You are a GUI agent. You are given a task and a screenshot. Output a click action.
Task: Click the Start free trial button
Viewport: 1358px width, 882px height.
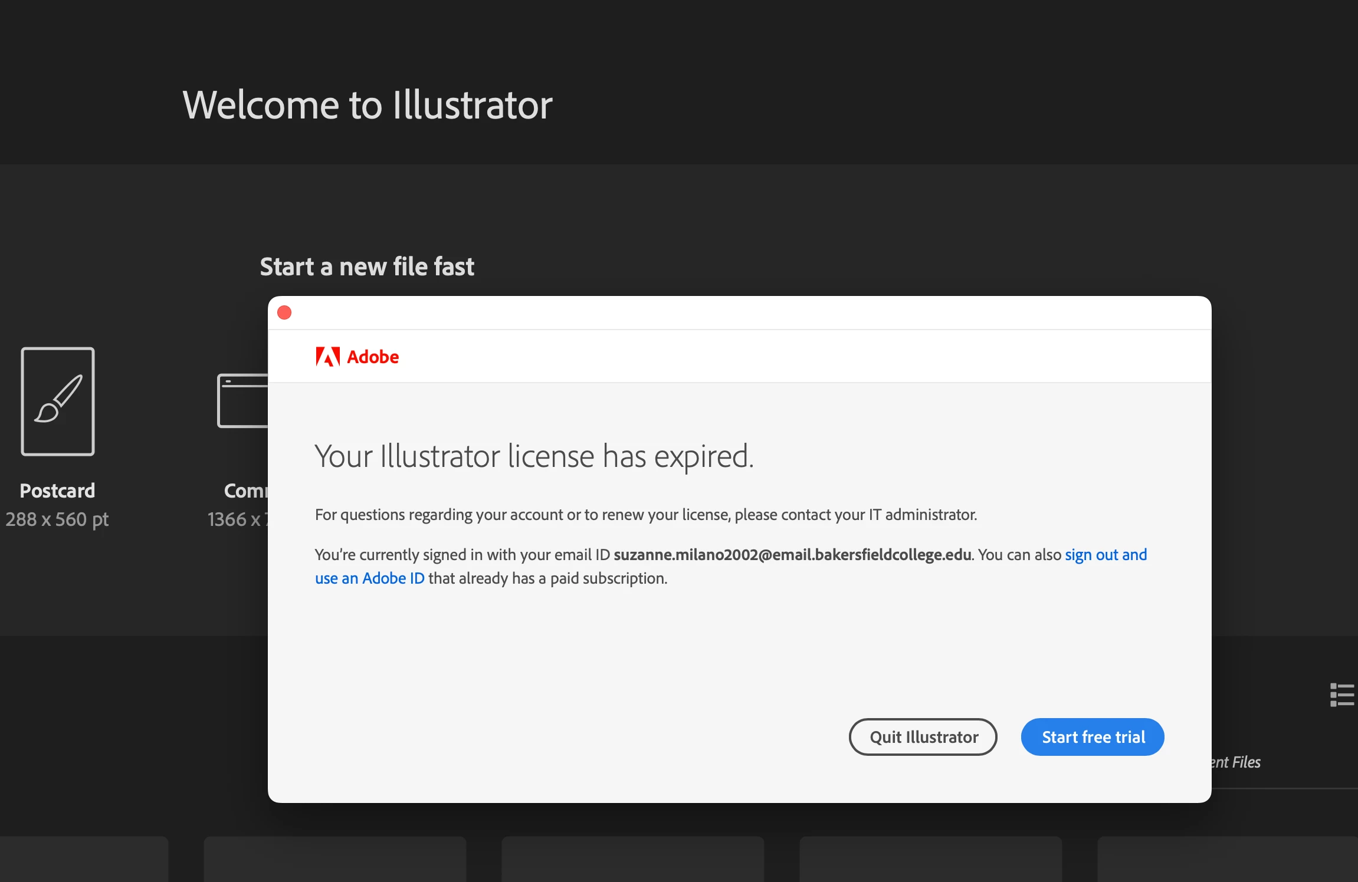[x=1093, y=737]
